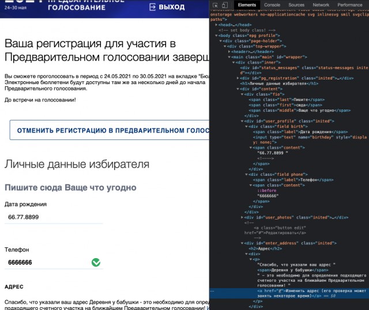
Task: Click the Дата рождения field value 66.77.8899
Action: [54, 217]
